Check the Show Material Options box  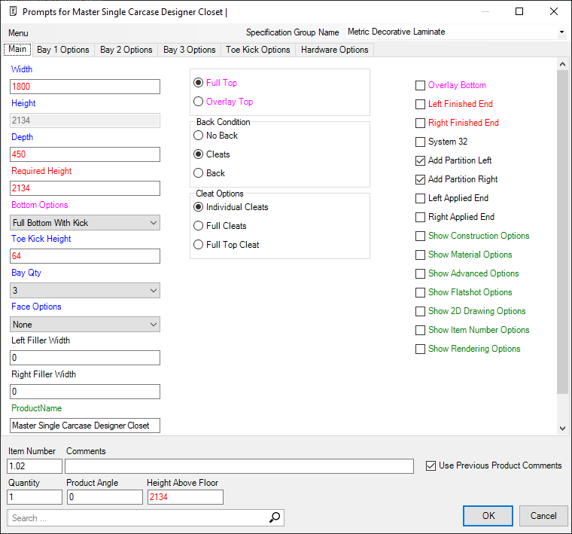point(421,255)
